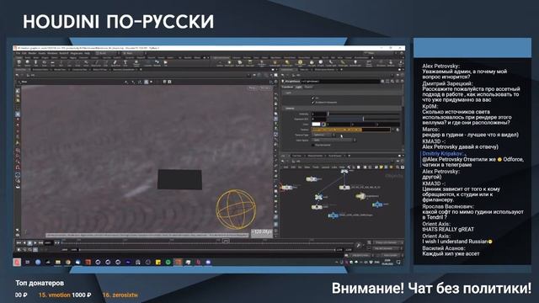Open the File menu
The height and width of the screenshot is (303, 539).
(x=19, y=53)
